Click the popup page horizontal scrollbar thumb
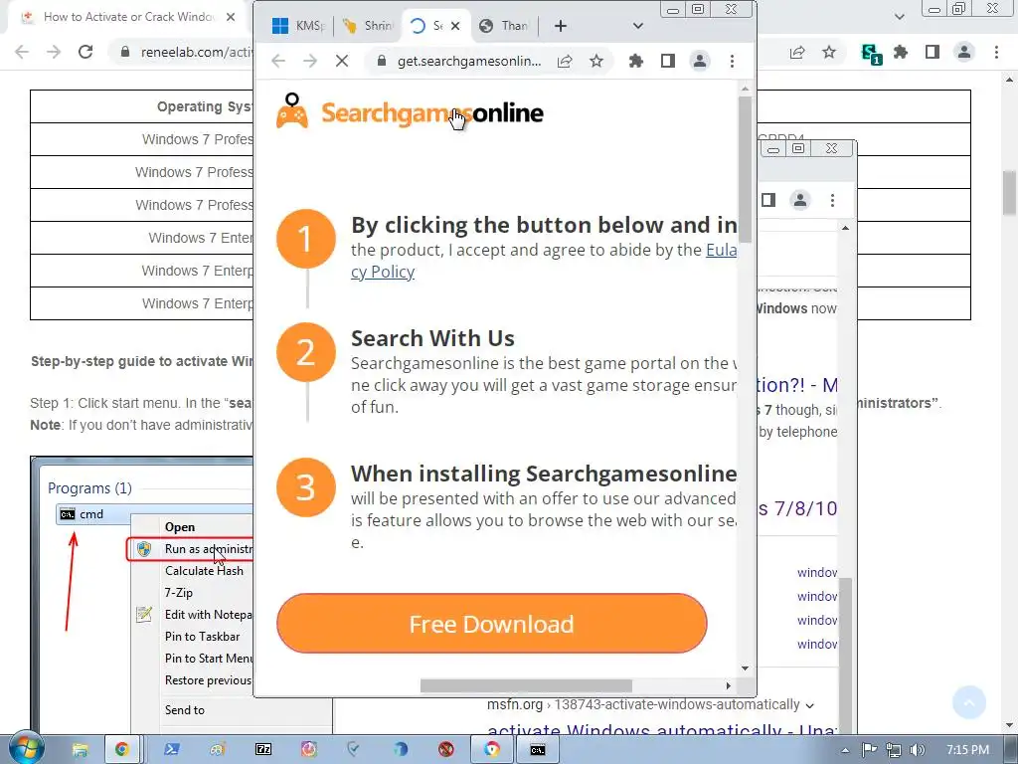The height and width of the screenshot is (764, 1018). [526, 686]
